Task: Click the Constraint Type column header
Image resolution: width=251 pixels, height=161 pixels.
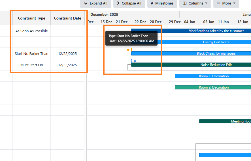Action: coord(31,18)
